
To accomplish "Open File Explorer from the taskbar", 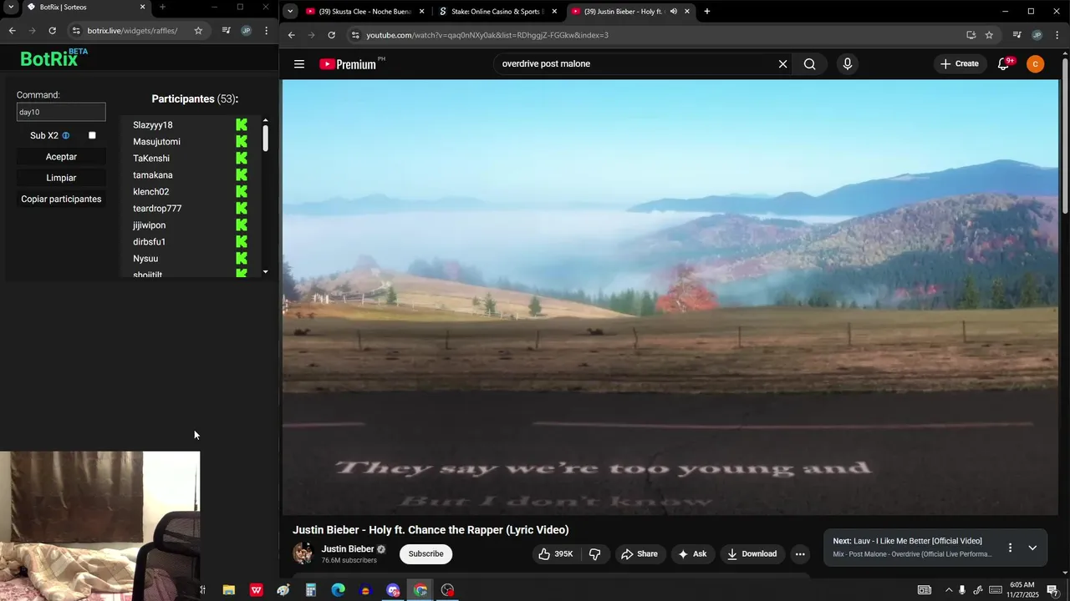I will point(228,590).
